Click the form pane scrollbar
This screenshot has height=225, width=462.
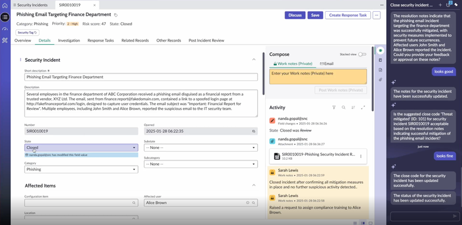pyautogui.click(x=263, y=73)
